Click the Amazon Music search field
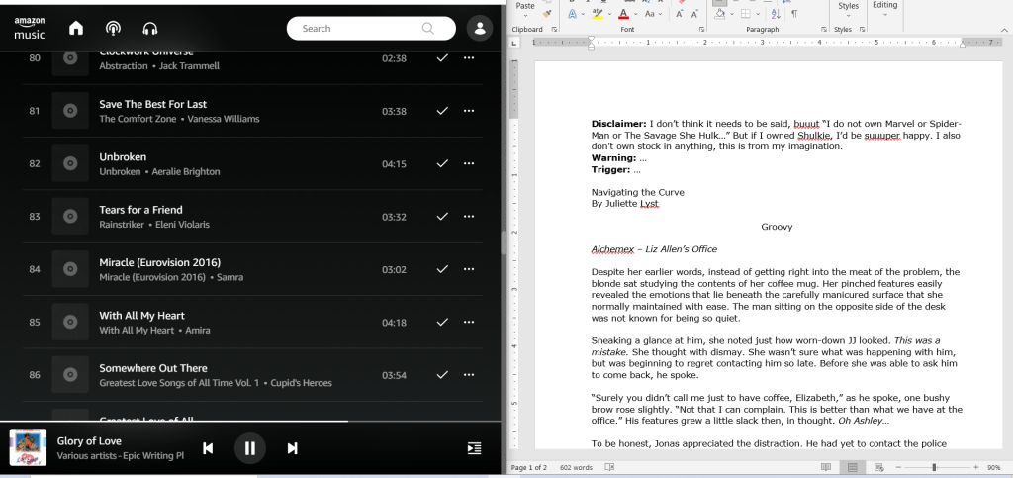This screenshot has width=1013, height=478. tap(358, 29)
